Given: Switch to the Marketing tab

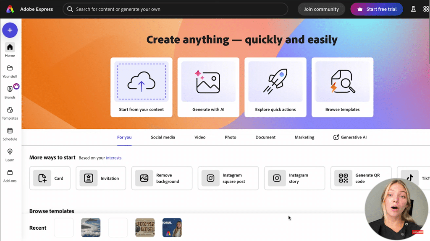Looking at the screenshot, I should point(304,137).
